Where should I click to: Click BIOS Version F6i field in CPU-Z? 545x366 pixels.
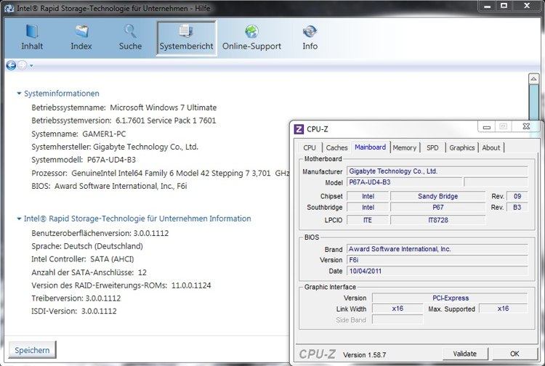tap(437, 260)
